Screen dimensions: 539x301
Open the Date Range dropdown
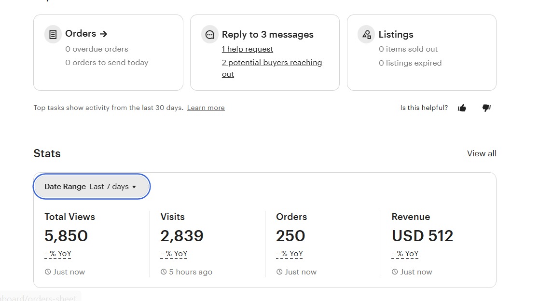91,187
